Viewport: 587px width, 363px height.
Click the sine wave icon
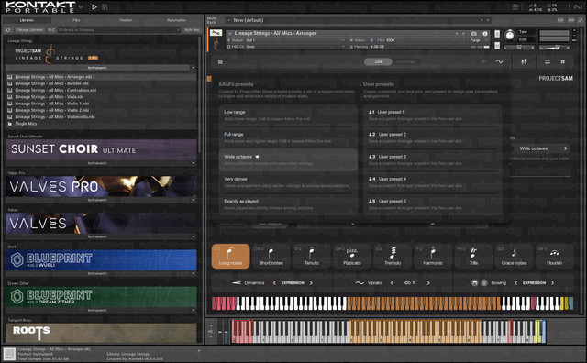[499, 61]
